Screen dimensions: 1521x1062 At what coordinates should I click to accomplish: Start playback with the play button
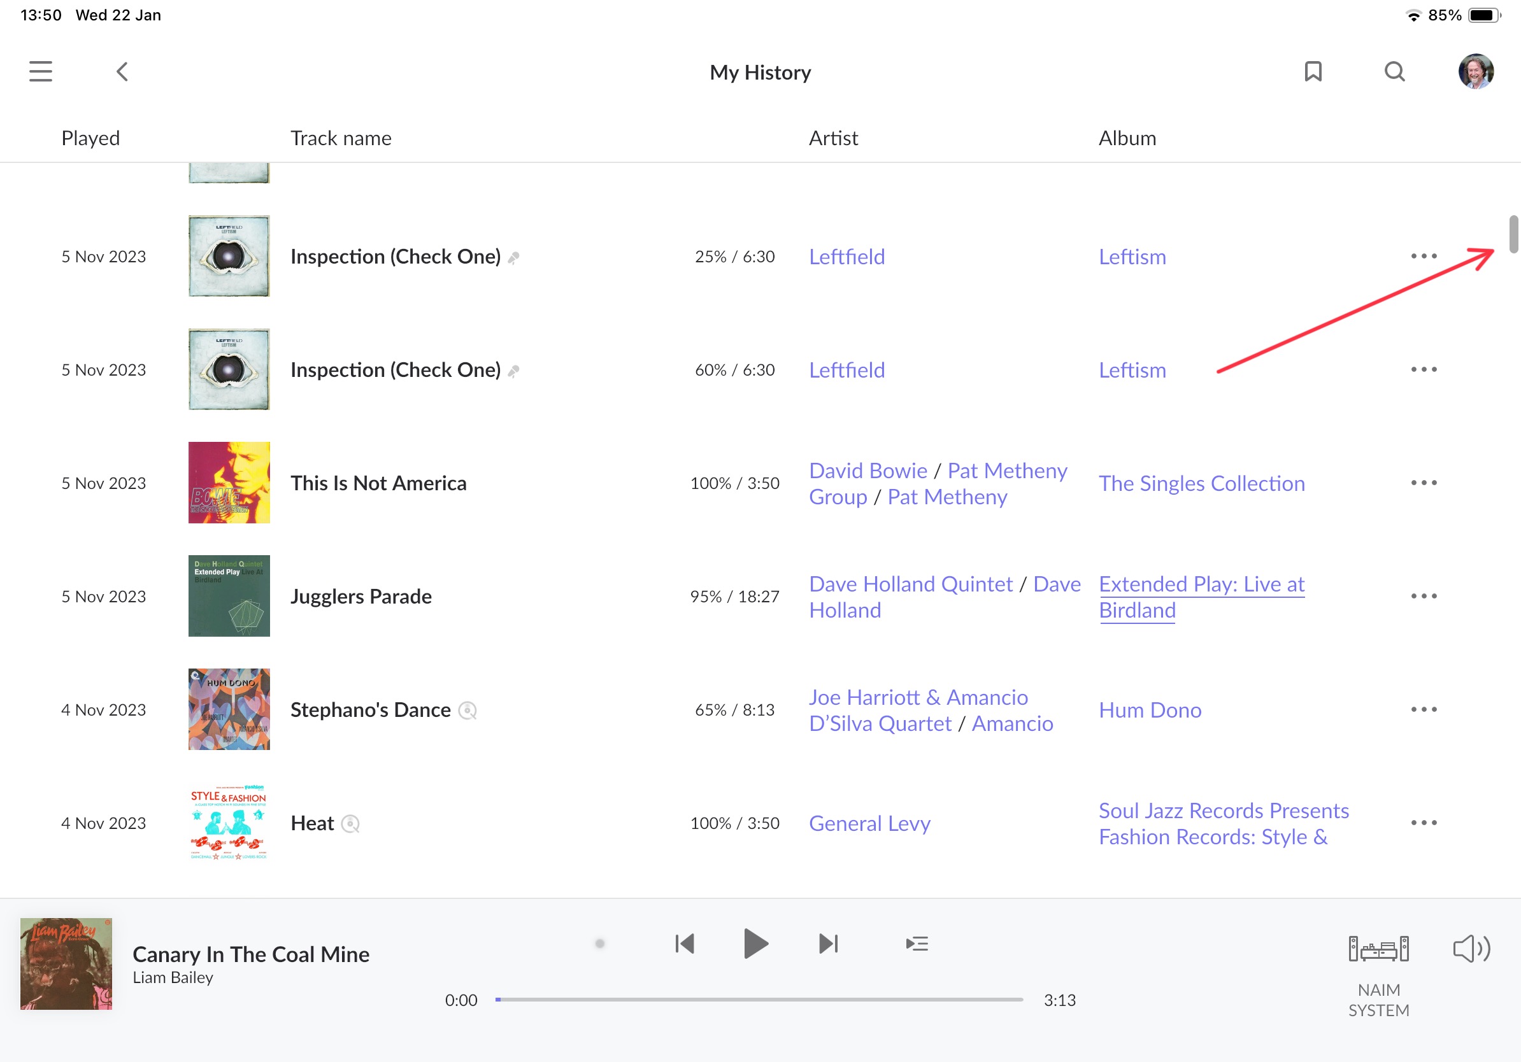755,944
